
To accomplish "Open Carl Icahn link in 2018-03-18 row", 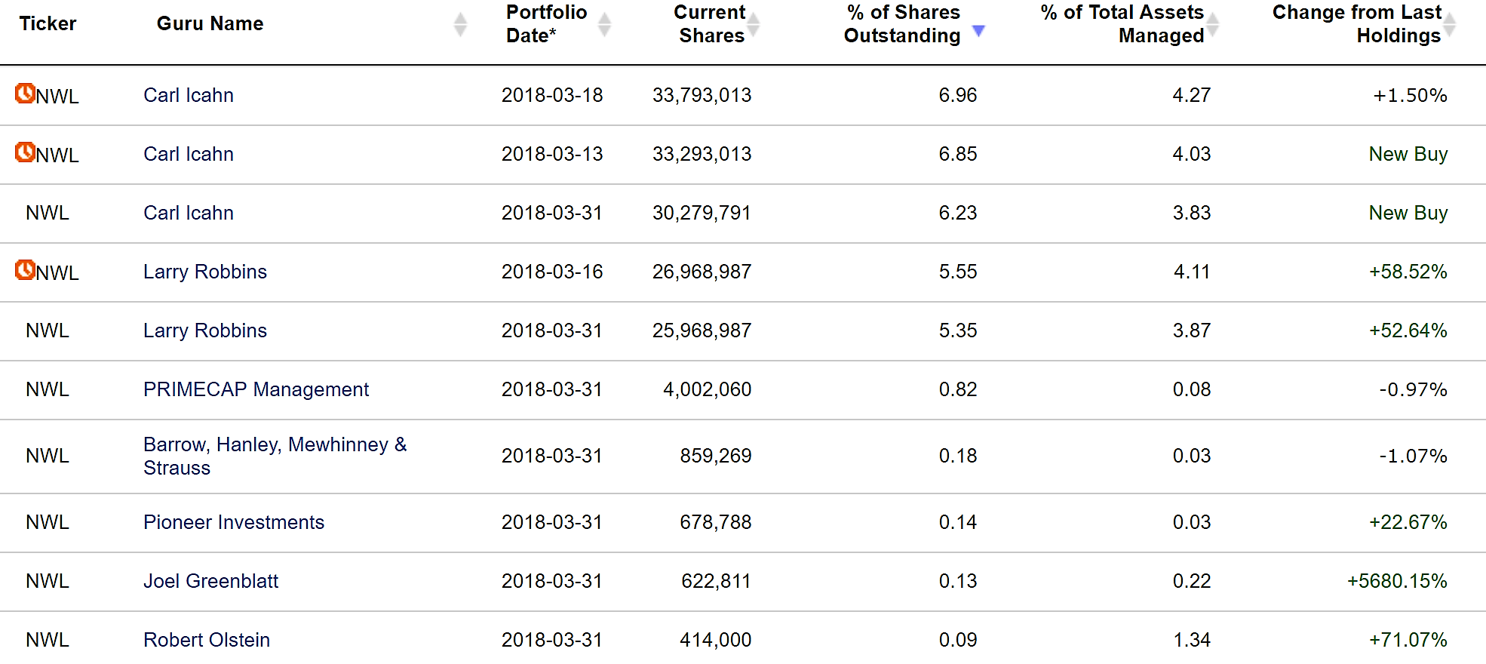I will point(189,95).
